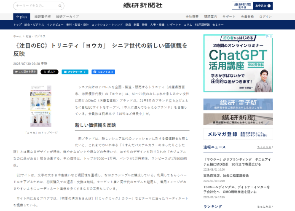Viewport: 295px width, 211px height.
Task: Share on Facebook with シェアする button
Action: click(x=103, y=72)
